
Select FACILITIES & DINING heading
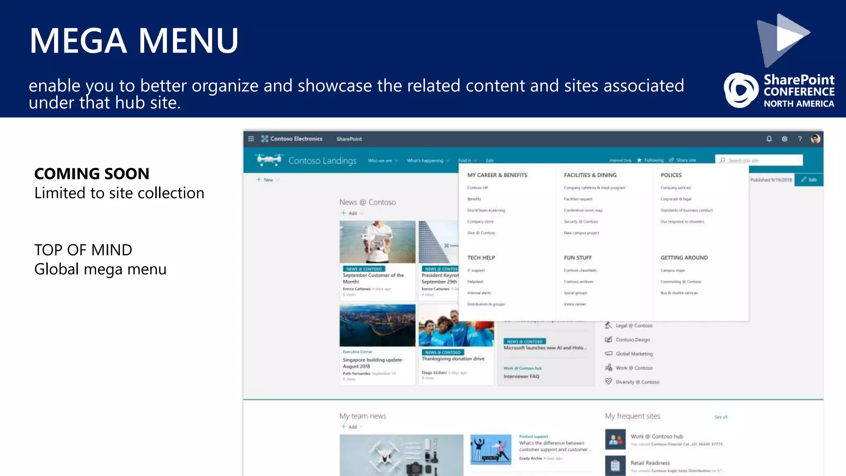click(590, 175)
